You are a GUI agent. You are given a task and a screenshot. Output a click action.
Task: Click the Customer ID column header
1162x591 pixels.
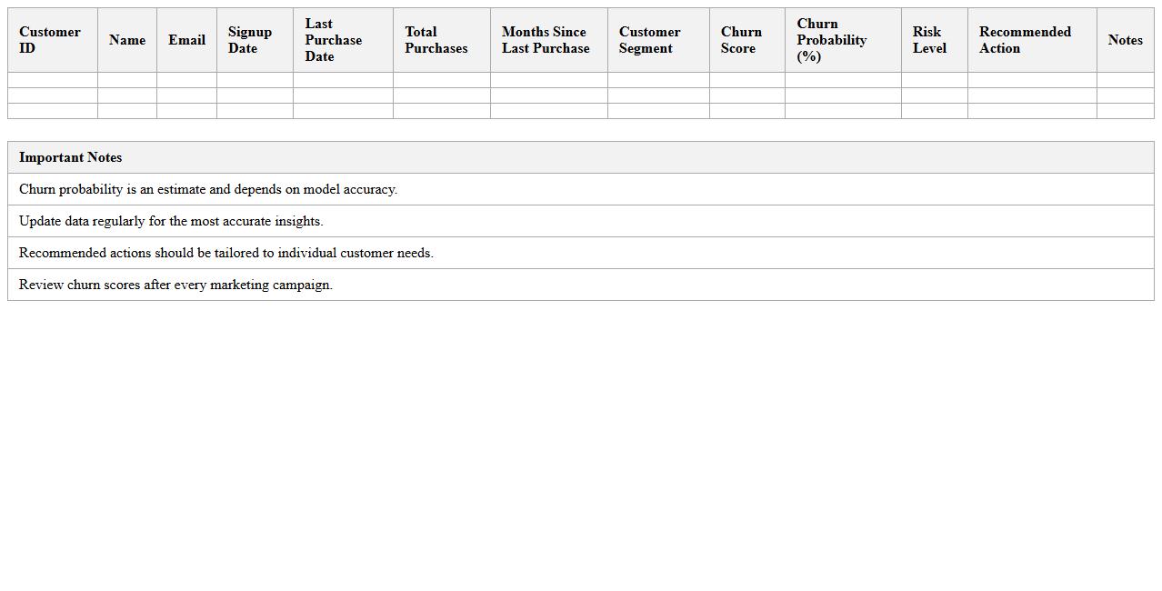click(x=50, y=40)
